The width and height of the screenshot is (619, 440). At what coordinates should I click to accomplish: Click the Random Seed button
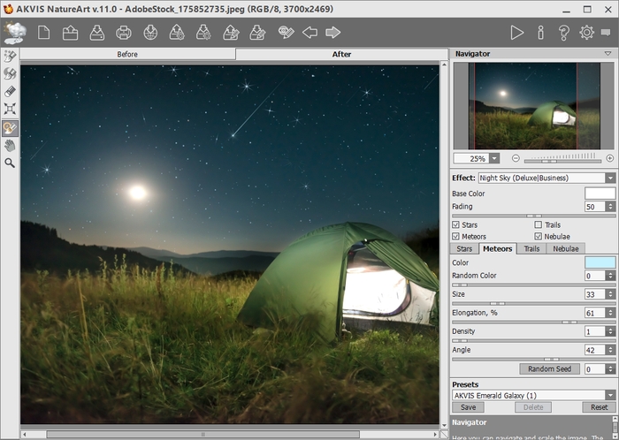coord(549,368)
